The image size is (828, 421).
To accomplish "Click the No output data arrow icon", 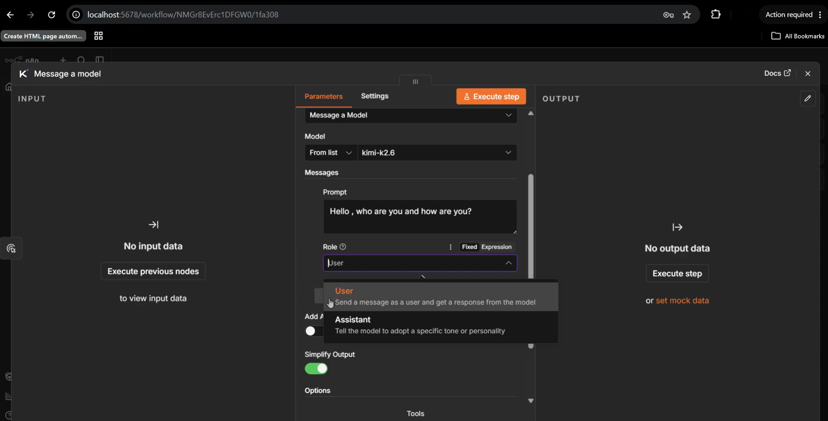I will pyautogui.click(x=677, y=227).
